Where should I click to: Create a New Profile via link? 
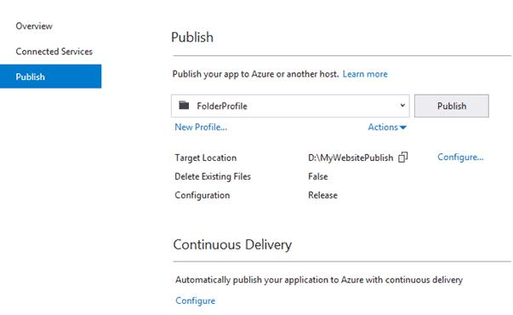click(x=201, y=127)
